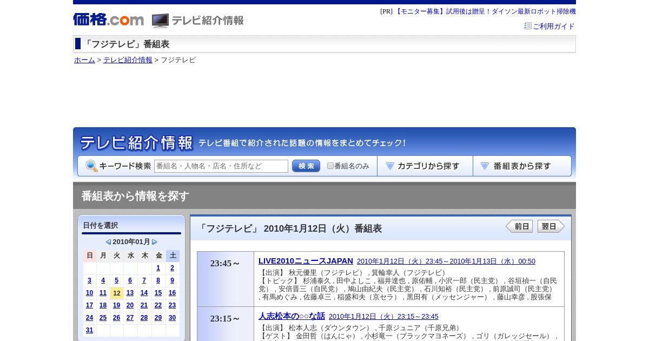Click the 番組表から情報を探す heading
The image size is (649, 341).
pos(135,196)
